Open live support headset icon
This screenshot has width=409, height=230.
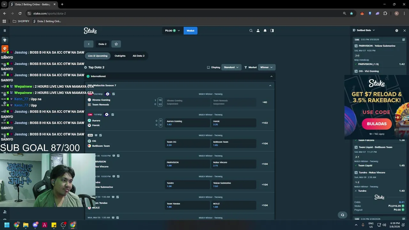[342, 215]
